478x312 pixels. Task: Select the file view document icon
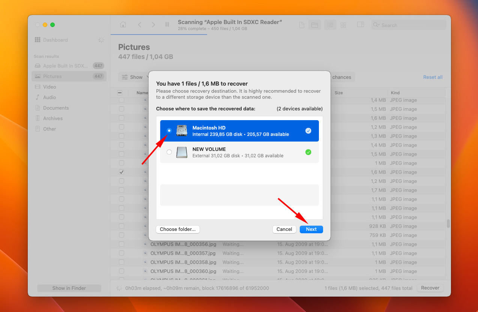click(301, 25)
